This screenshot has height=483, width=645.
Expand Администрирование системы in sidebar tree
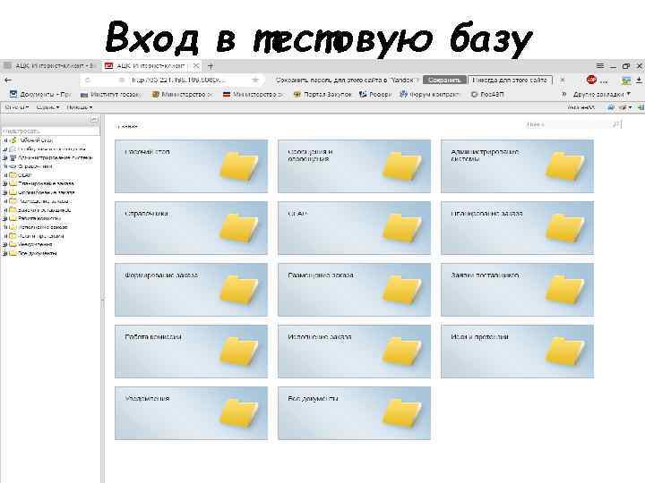point(5,157)
